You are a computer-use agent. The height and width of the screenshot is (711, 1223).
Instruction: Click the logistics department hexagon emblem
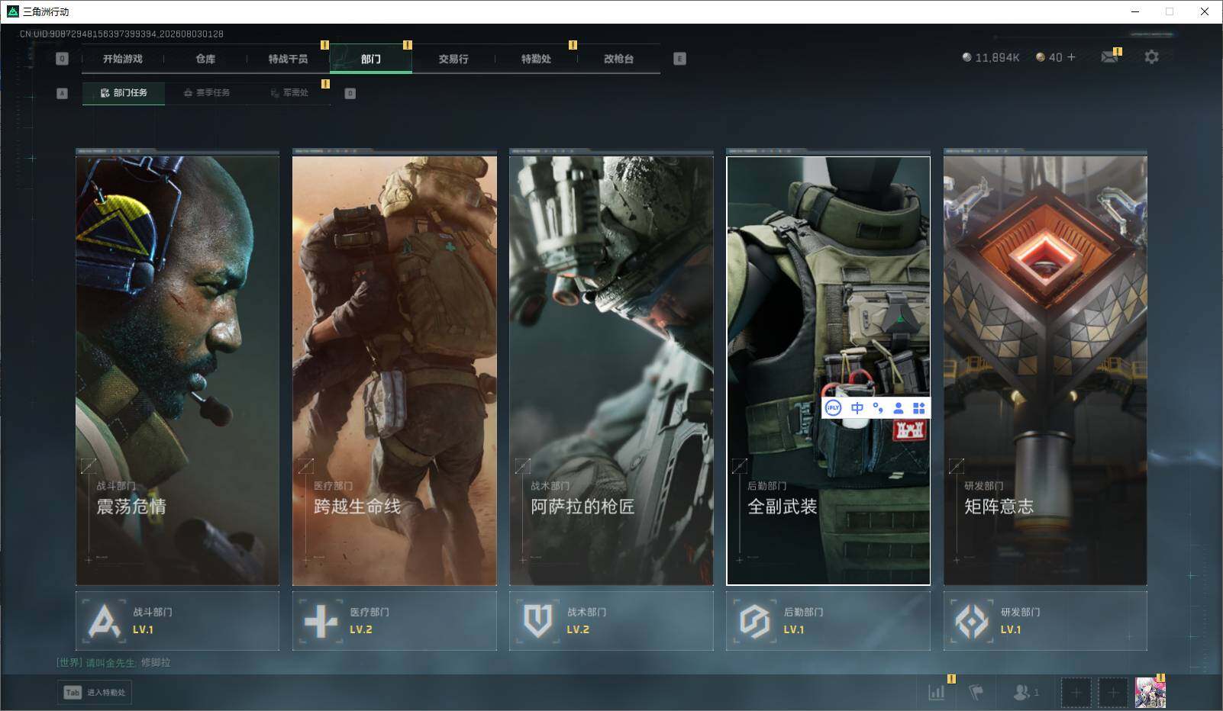tap(754, 622)
